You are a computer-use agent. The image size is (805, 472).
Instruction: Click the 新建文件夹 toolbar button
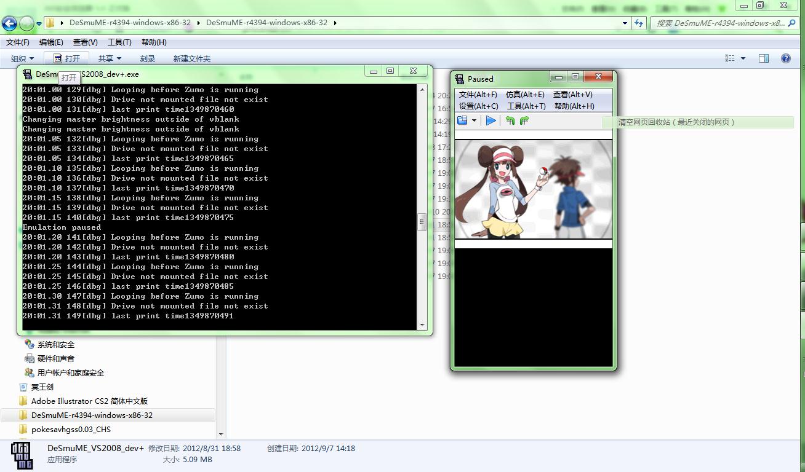pos(192,58)
